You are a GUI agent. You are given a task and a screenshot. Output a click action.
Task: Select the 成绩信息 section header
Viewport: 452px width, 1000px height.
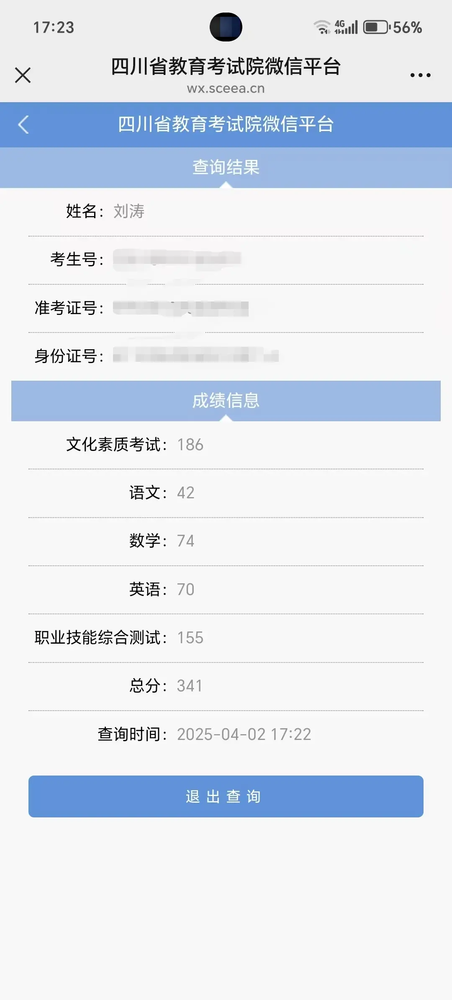pos(226,400)
